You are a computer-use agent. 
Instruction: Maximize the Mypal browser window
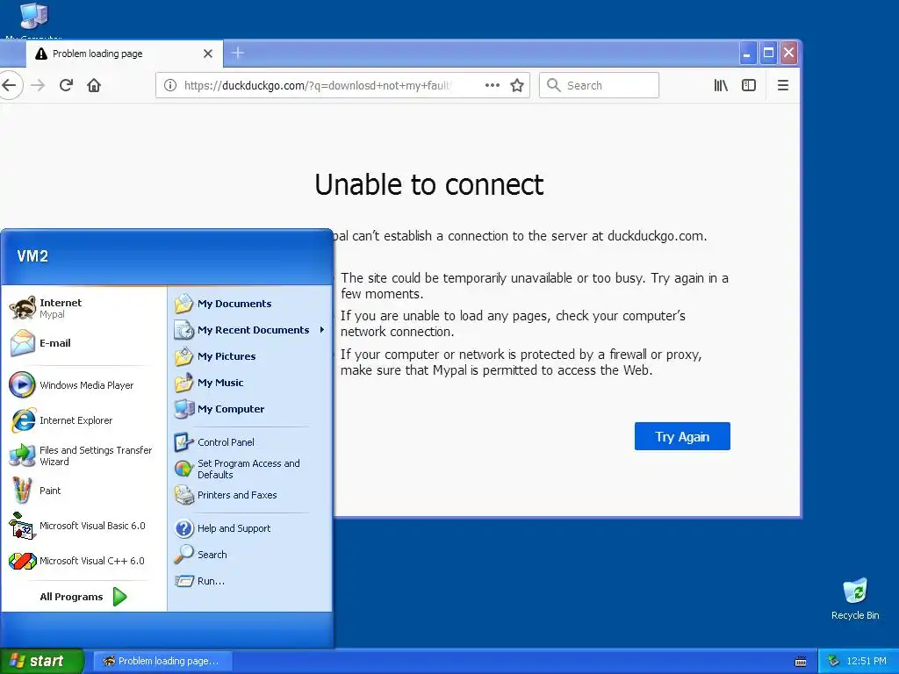768,54
